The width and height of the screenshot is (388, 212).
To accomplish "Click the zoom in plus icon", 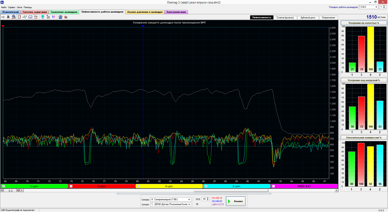I will (18, 190).
